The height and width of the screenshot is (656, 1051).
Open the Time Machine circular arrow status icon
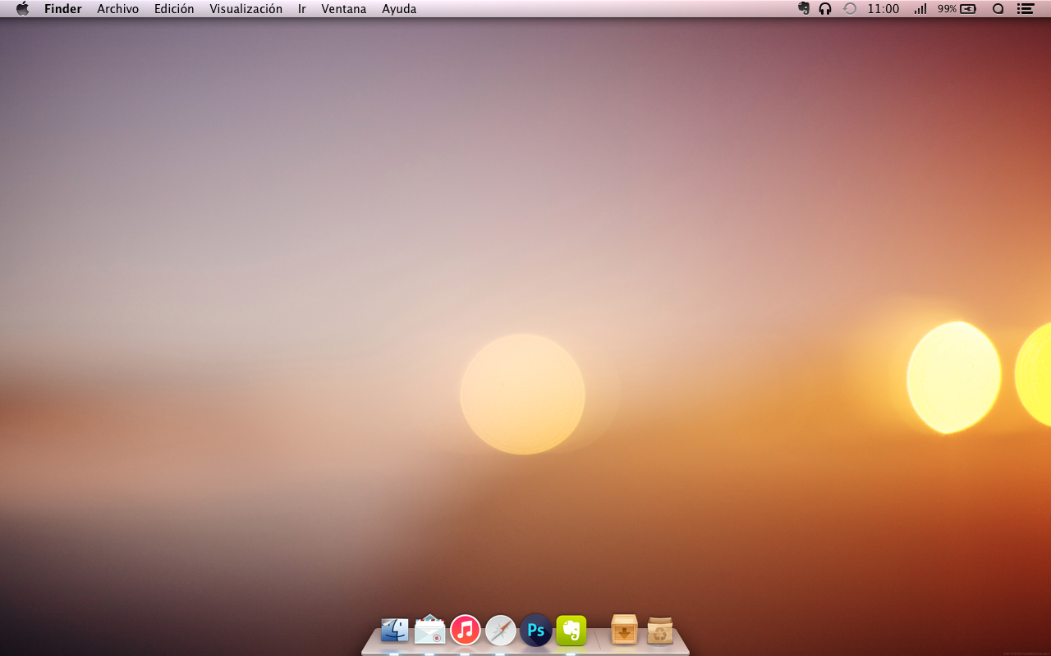(850, 9)
